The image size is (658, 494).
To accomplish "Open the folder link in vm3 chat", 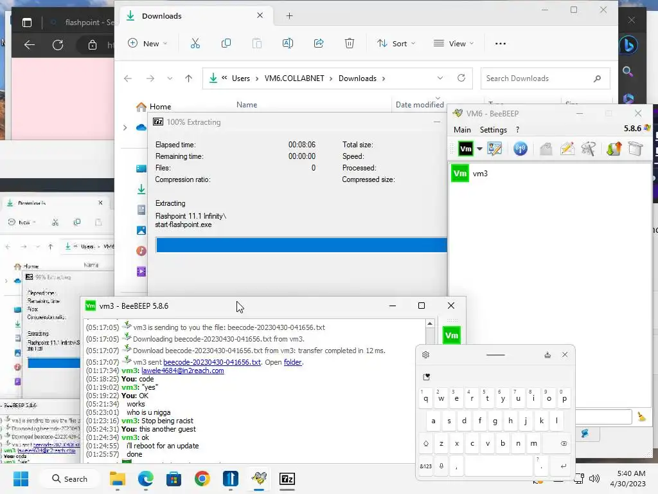I will click(292, 362).
